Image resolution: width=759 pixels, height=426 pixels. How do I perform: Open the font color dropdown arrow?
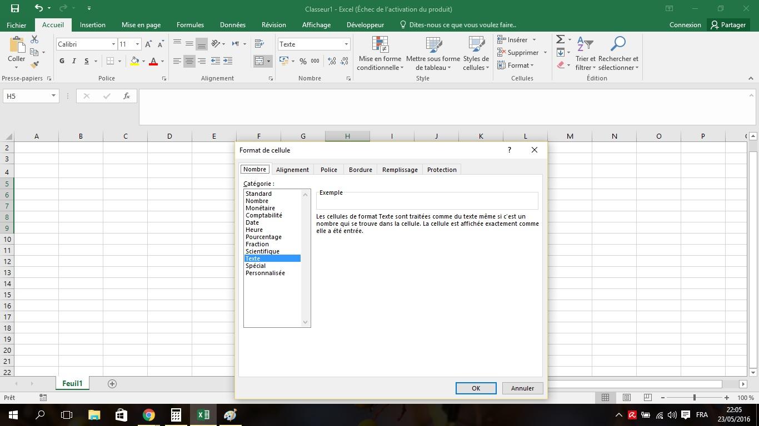click(162, 61)
